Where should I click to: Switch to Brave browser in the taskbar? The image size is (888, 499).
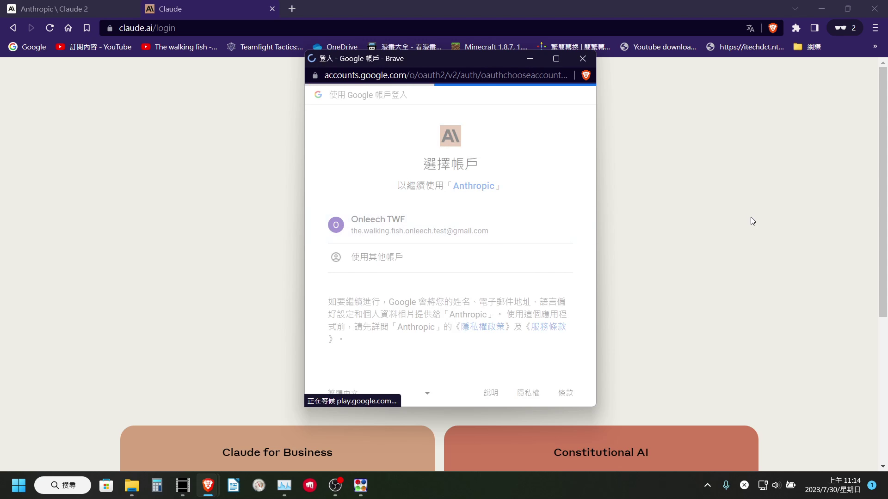(x=208, y=485)
